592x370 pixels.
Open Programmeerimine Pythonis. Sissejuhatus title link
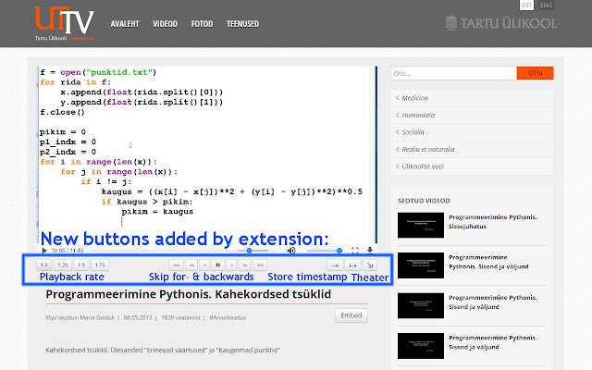[x=493, y=222]
